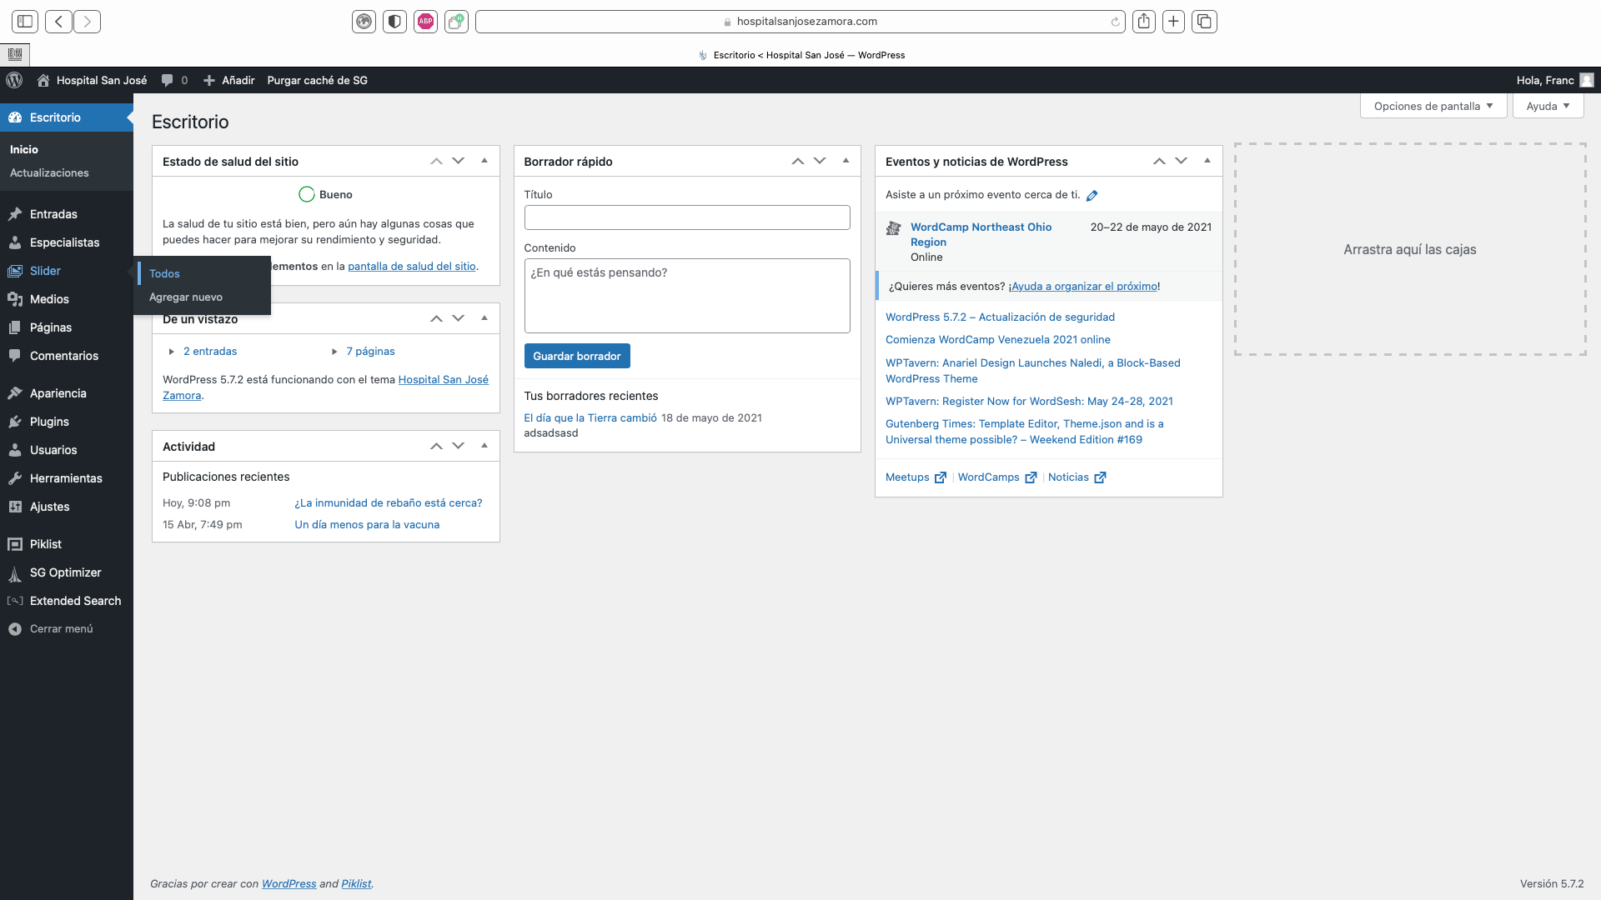
Task: Move De un vistazo panel down
Action: tap(458, 318)
